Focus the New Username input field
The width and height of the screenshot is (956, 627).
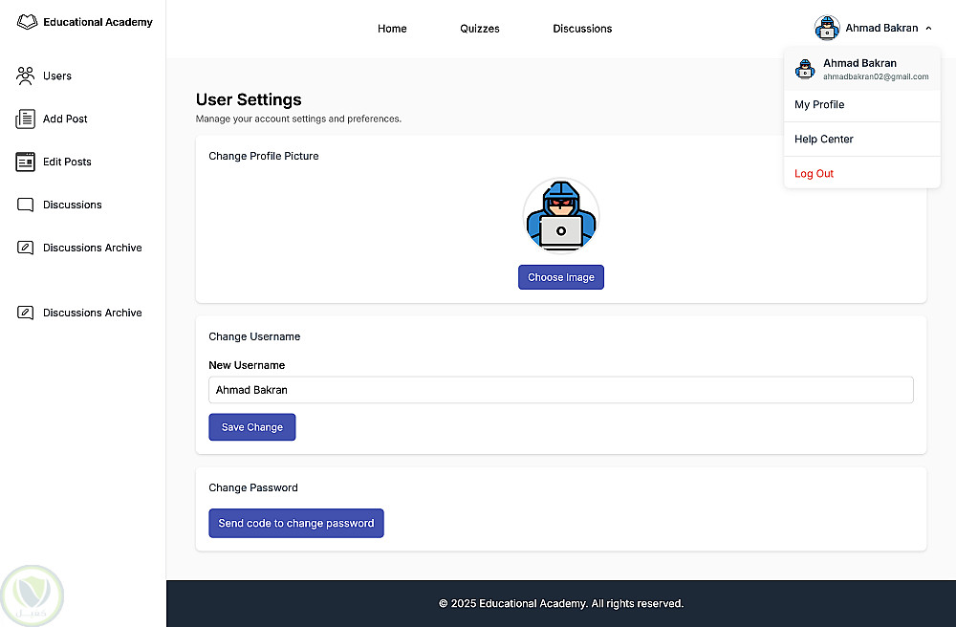coord(561,390)
